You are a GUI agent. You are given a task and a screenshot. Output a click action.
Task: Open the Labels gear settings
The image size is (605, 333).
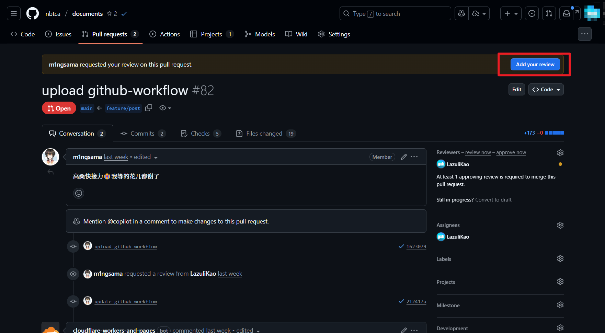pos(560,259)
